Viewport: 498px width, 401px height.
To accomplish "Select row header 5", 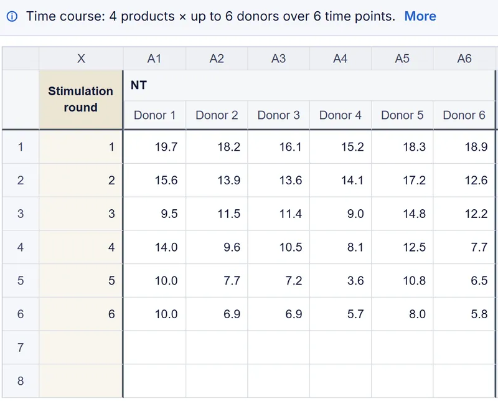I will [21, 281].
